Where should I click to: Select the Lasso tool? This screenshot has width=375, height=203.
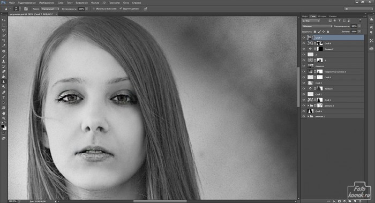coord(4,30)
